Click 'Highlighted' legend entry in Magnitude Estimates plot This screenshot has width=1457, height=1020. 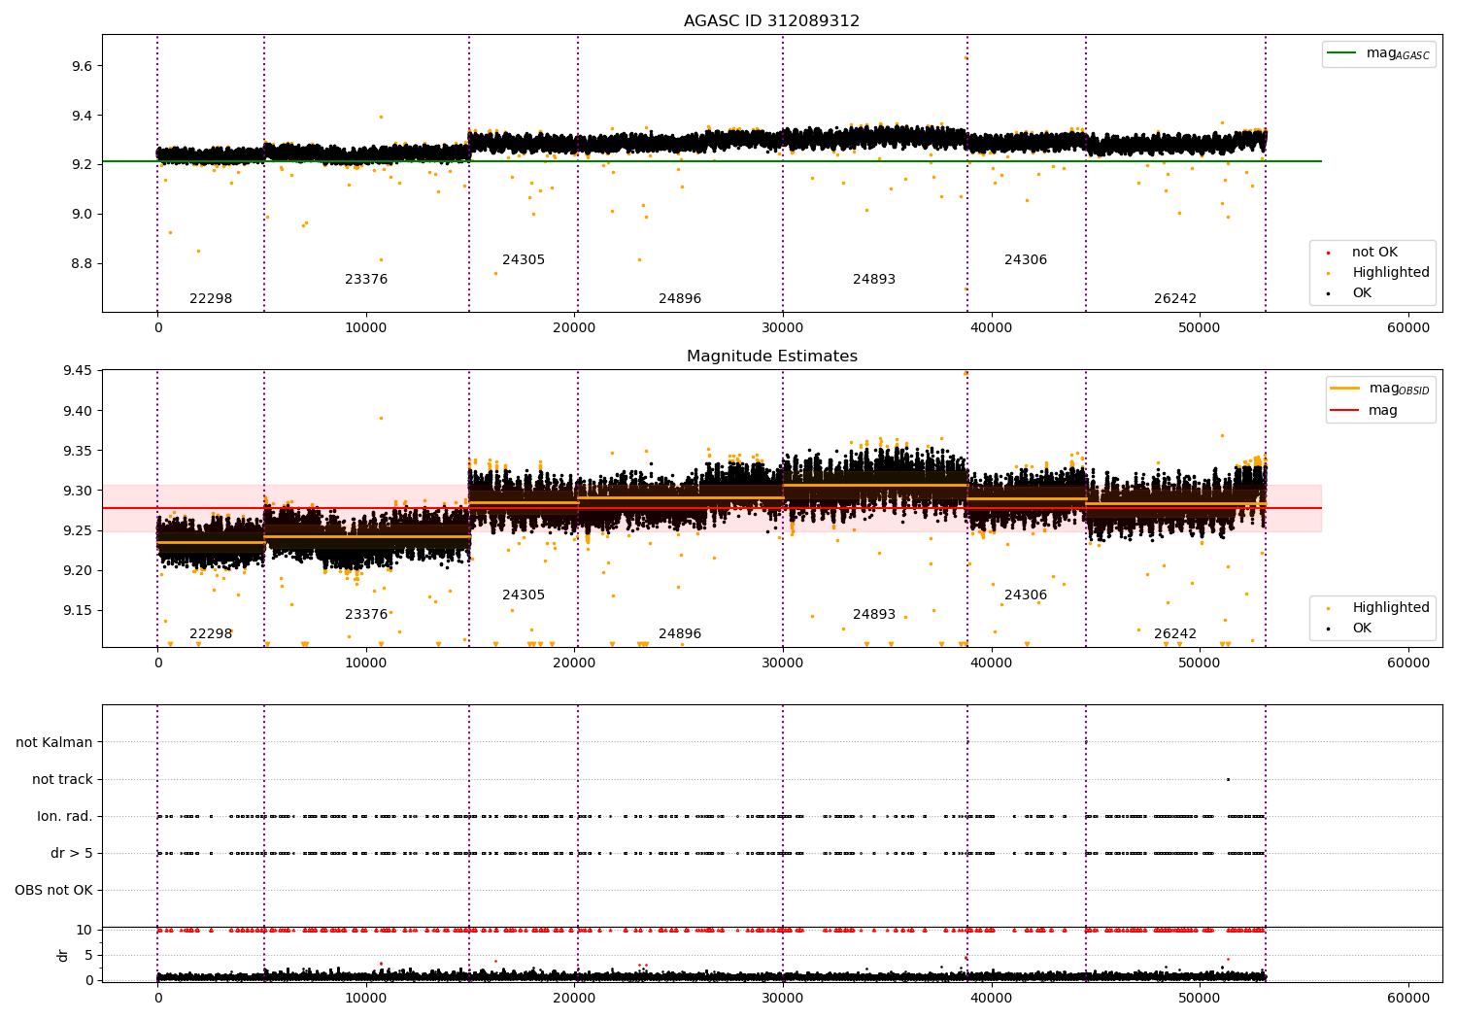pyautogui.click(x=1391, y=608)
